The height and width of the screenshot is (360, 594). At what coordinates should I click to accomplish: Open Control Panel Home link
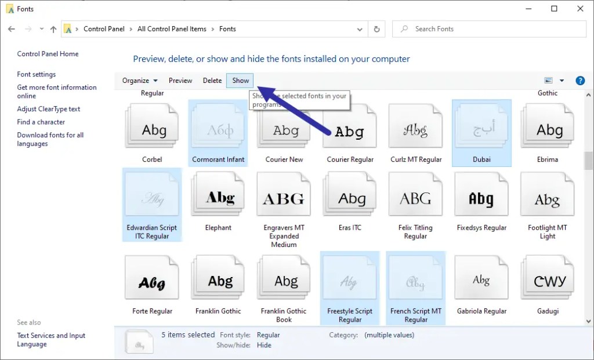[48, 54]
